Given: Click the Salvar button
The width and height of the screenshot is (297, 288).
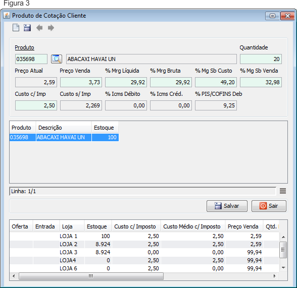Looking at the screenshot, I should click(x=227, y=206).
